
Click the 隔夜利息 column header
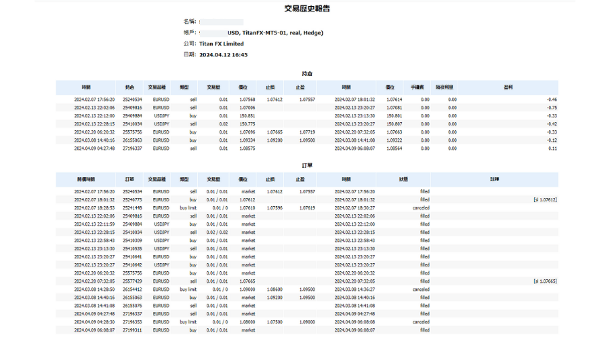click(445, 87)
